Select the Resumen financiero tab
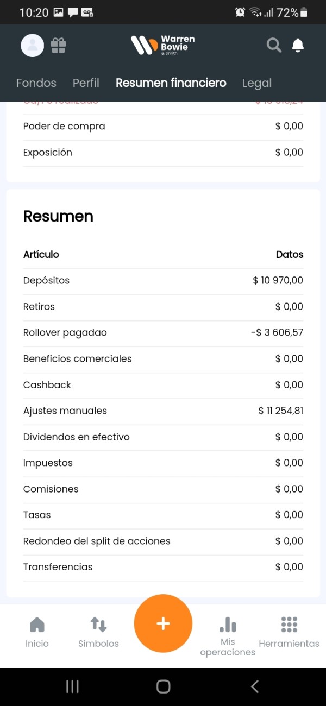The image size is (326, 706). (171, 83)
